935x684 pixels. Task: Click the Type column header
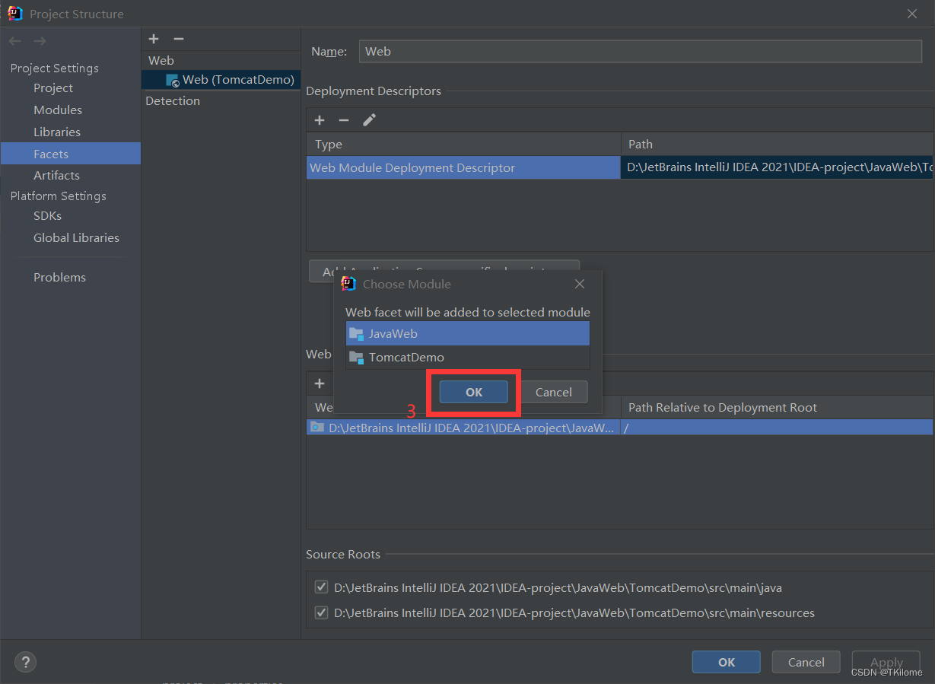[463, 145]
